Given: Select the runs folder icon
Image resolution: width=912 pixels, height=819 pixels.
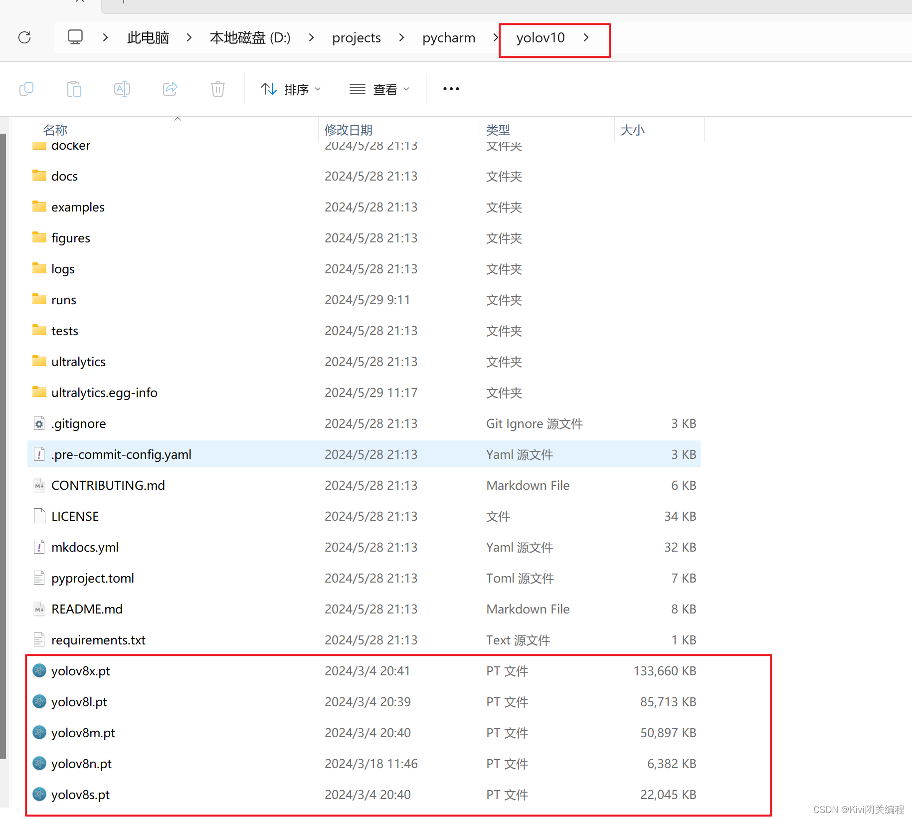Looking at the screenshot, I should (x=39, y=299).
